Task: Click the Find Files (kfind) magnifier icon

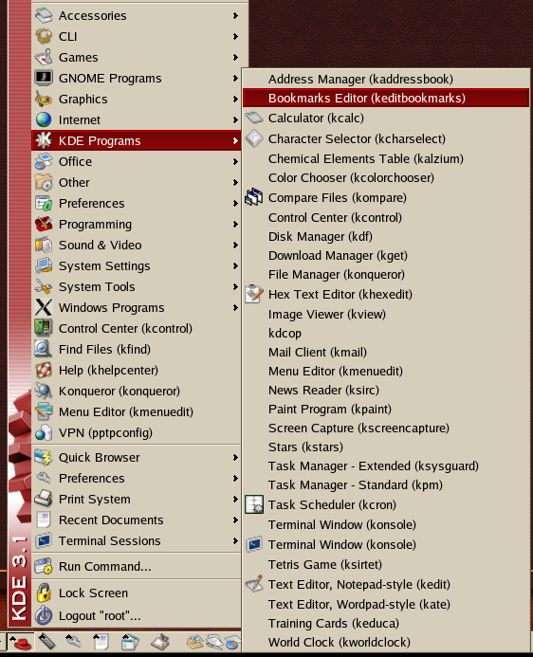Action: 44,349
